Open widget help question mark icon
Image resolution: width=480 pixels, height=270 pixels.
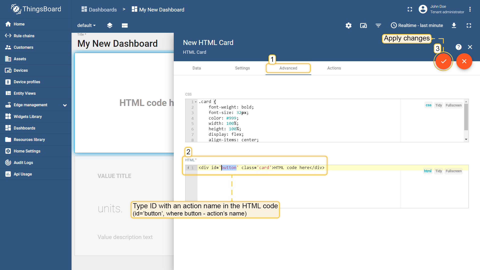pyautogui.click(x=458, y=47)
